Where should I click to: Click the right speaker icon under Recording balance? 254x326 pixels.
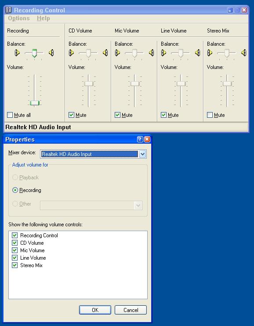51,53
